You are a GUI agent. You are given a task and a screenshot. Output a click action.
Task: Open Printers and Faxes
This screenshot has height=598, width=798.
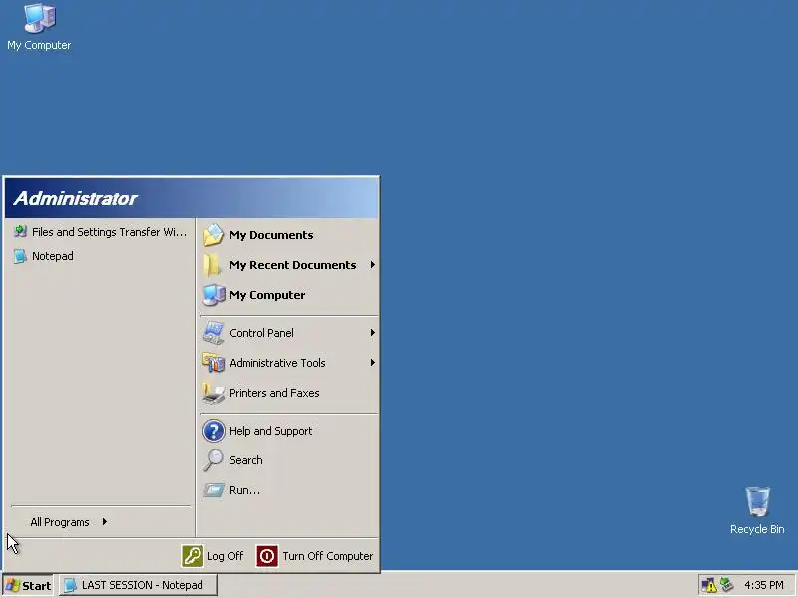[289, 393]
